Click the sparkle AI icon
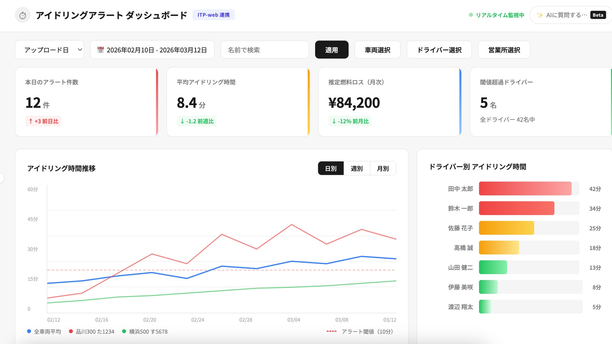The height and width of the screenshot is (344, 612). pyautogui.click(x=540, y=15)
